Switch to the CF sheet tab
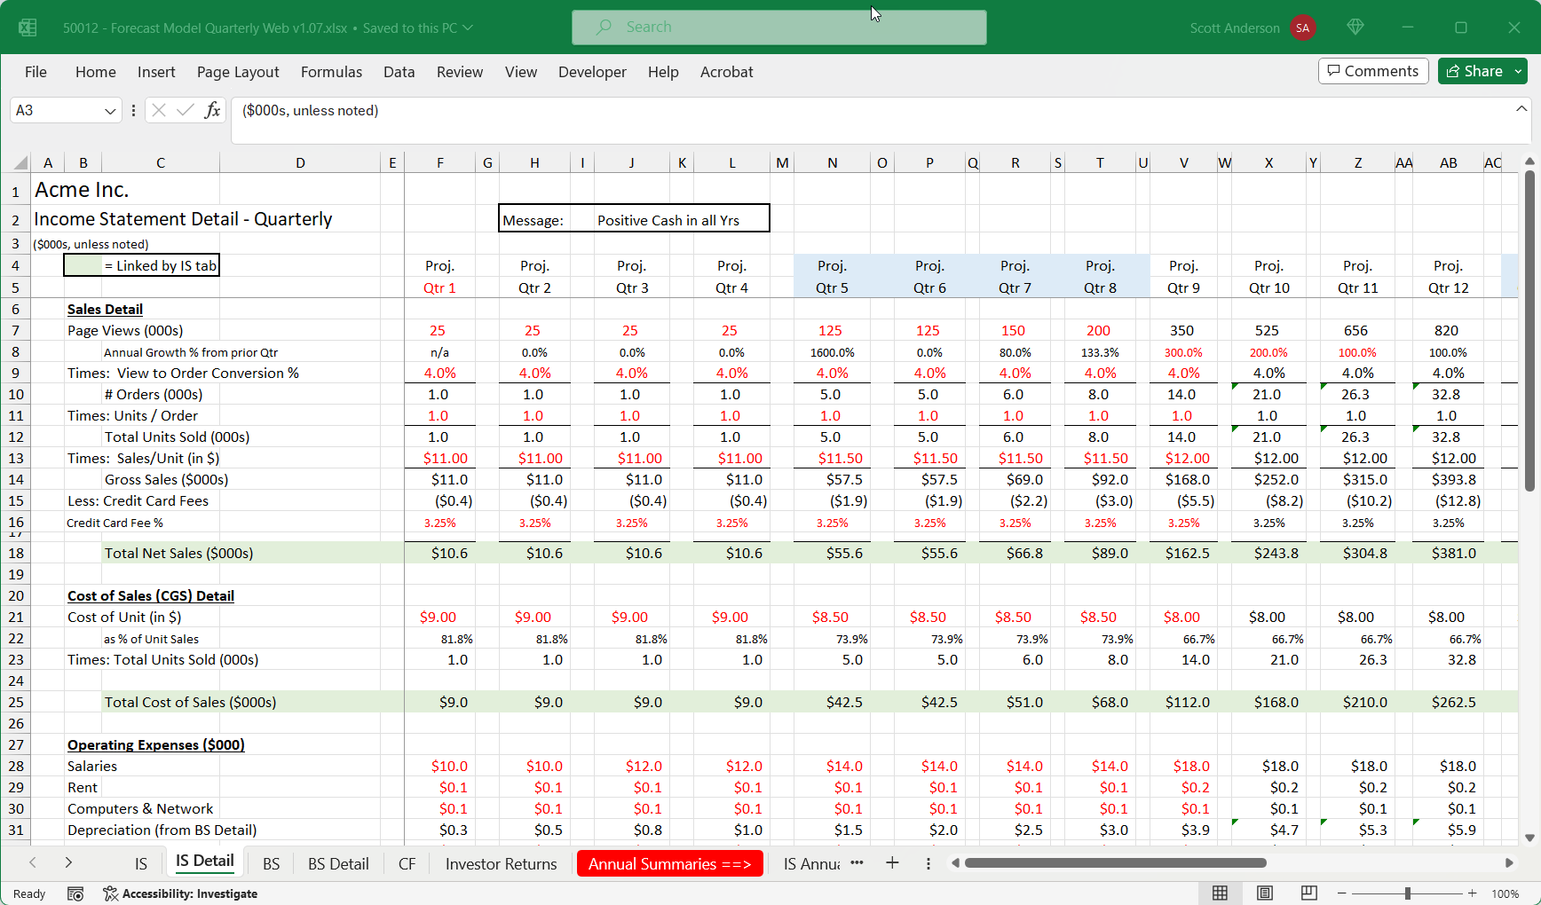 (x=407, y=863)
